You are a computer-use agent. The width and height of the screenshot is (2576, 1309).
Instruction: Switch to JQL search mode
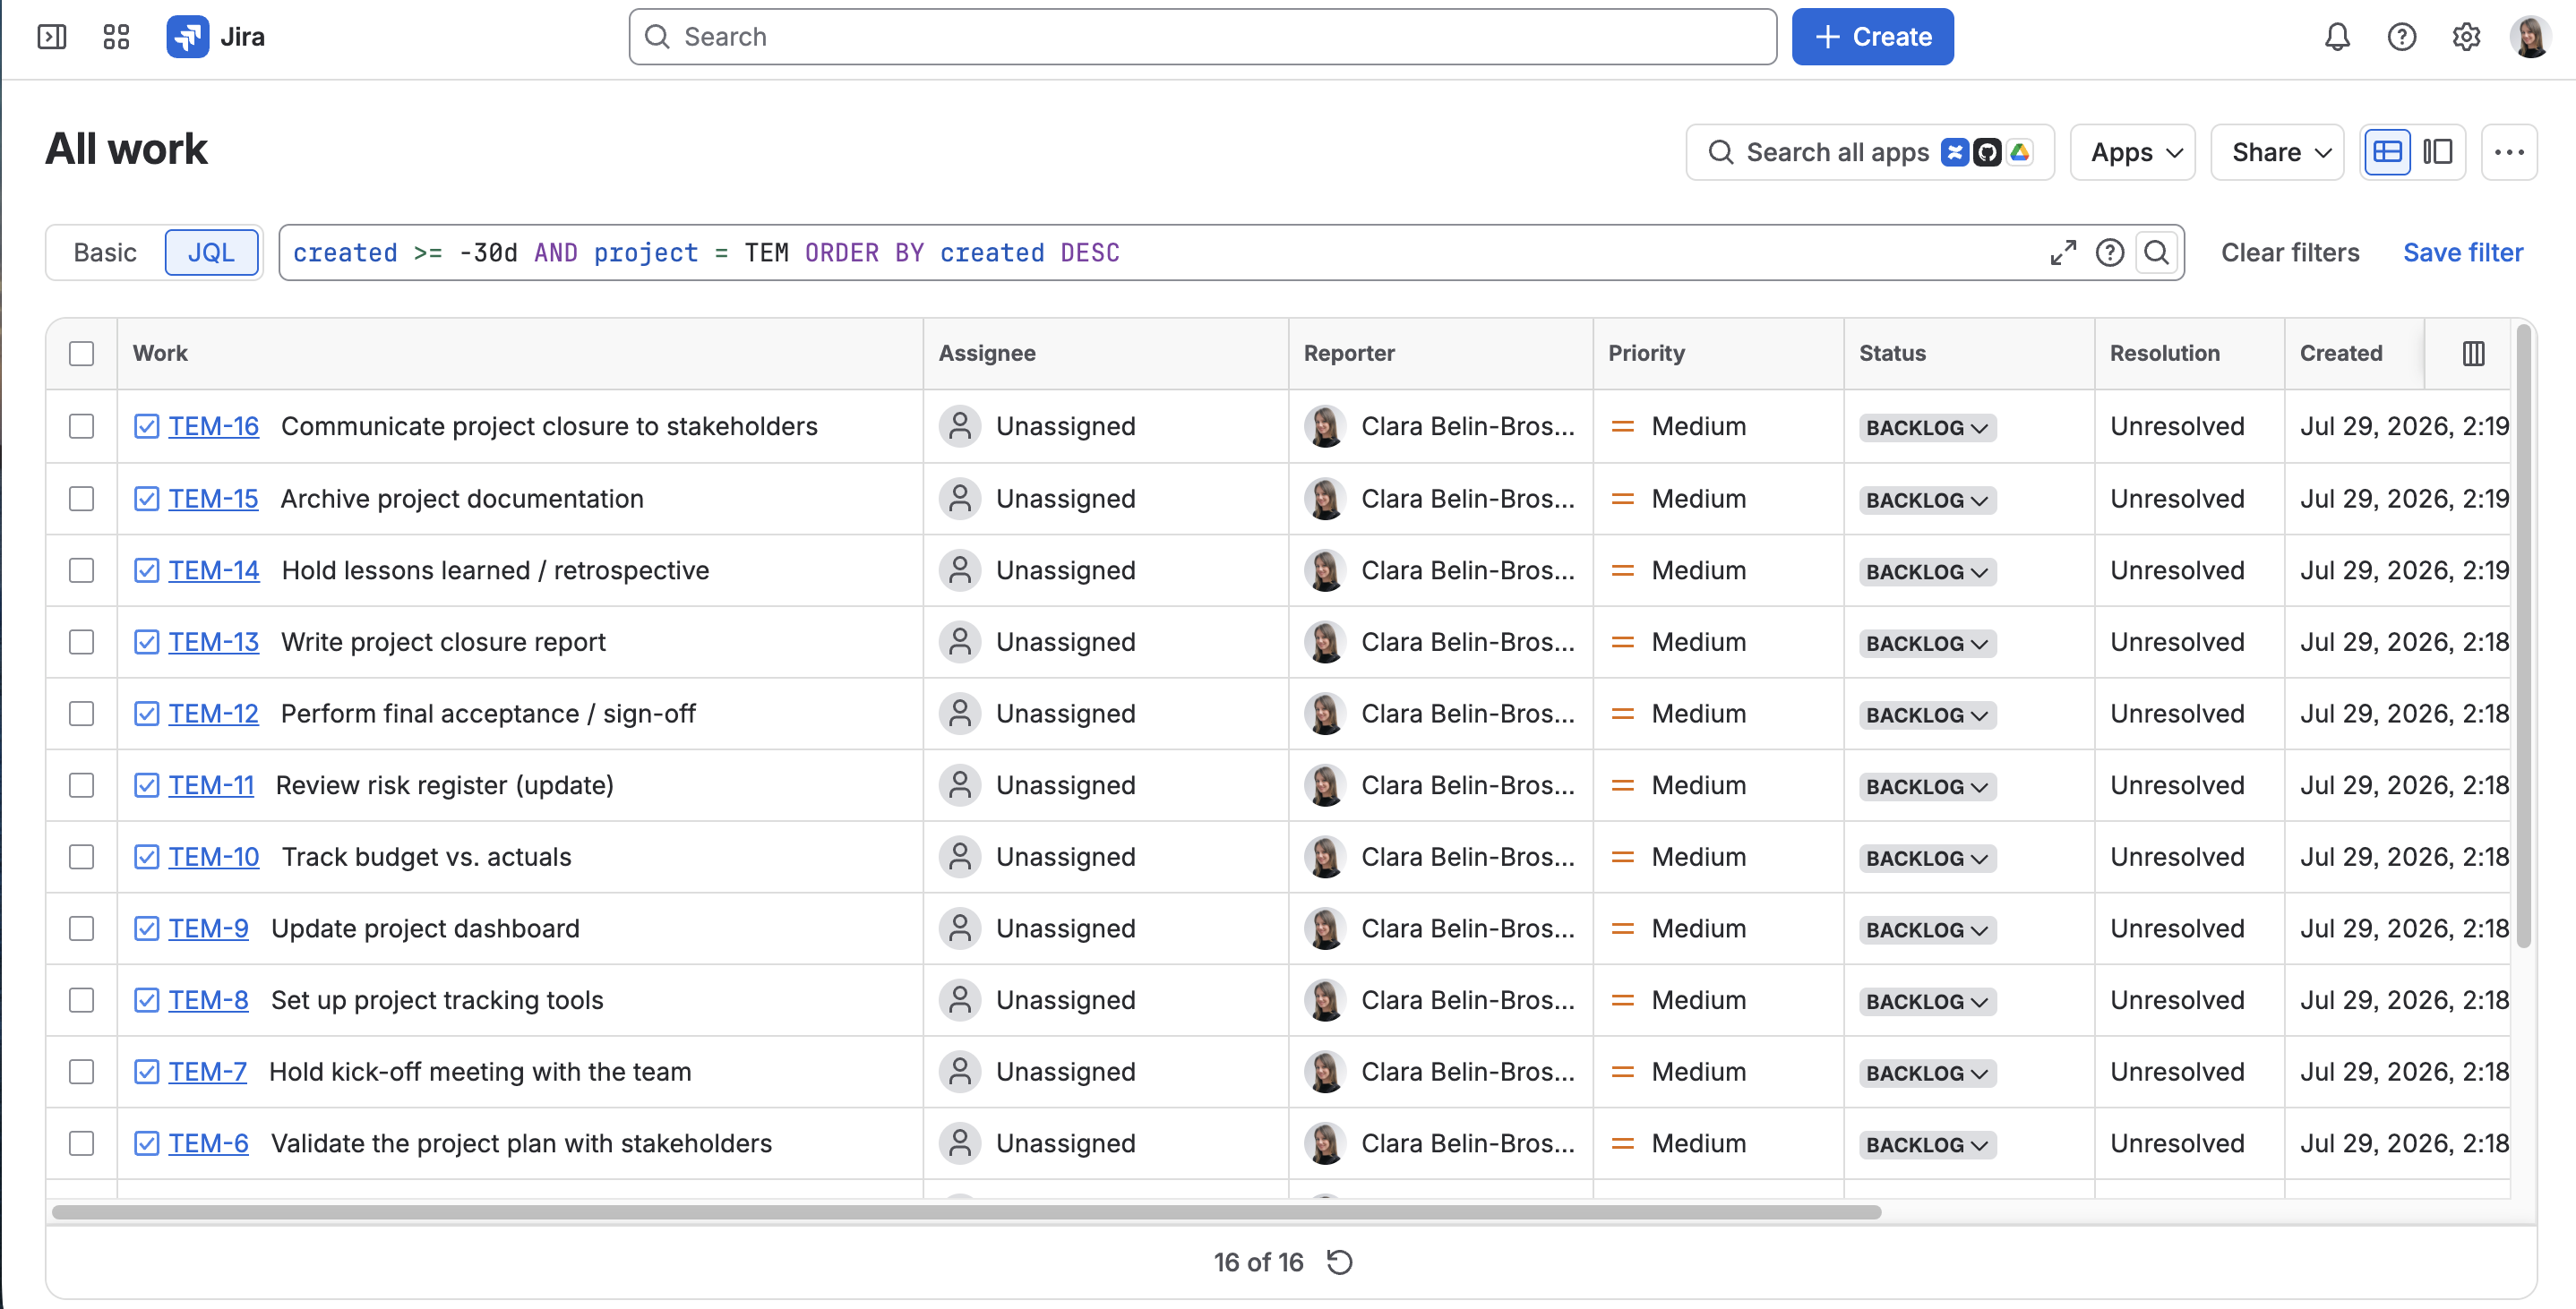pos(211,253)
